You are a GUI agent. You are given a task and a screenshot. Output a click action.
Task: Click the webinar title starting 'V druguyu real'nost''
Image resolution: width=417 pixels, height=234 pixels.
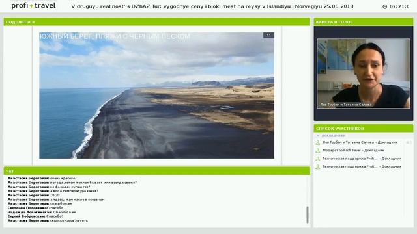212,6
